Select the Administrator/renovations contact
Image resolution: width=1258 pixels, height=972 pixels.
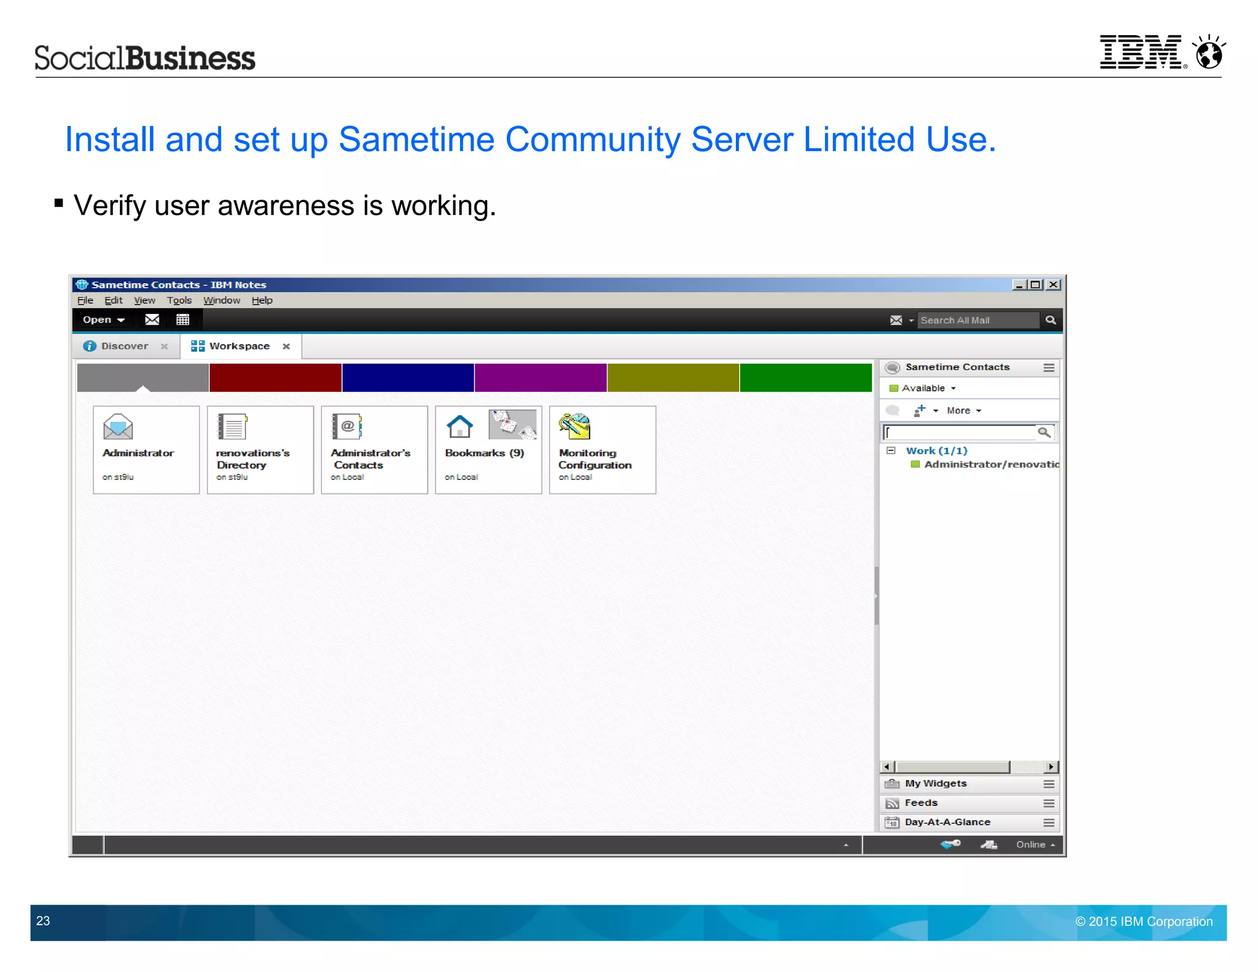985,464
